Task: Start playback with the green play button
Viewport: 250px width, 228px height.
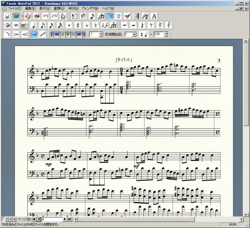Action: (68, 34)
